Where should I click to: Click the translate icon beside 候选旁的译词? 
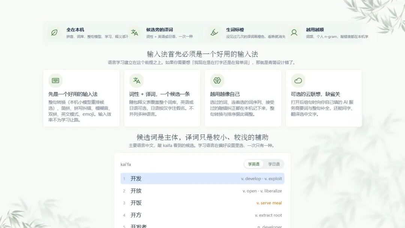pyautogui.click(x=134, y=33)
